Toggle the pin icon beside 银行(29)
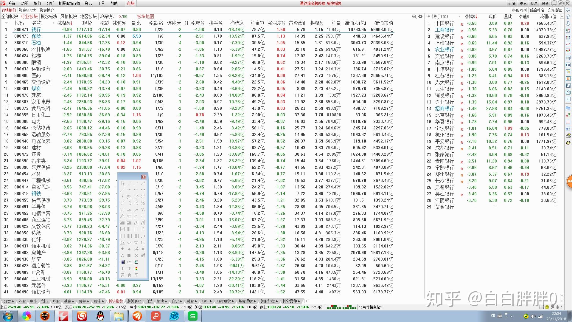Image resolution: width=572 pixels, height=322 pixels. (x=428, y=17)
